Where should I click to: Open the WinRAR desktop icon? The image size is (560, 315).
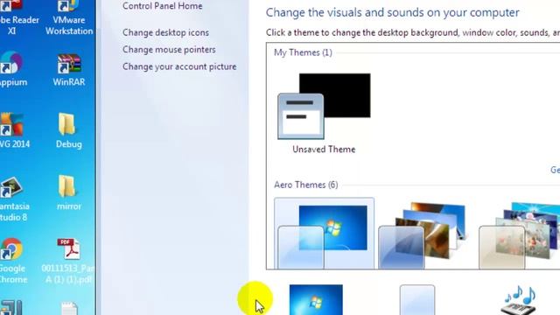(69, 70)
